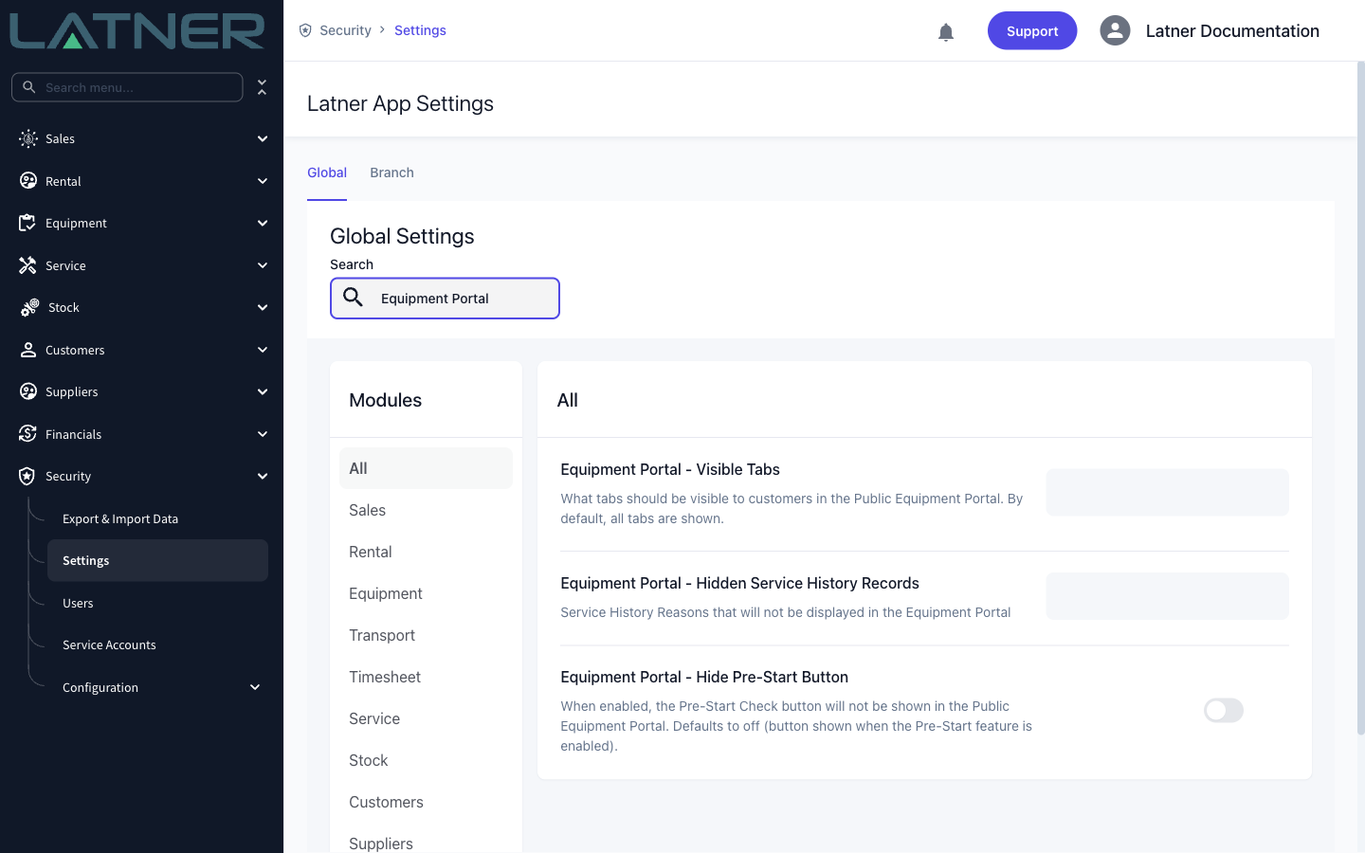Collapse the sidebar menu with the arrows icon

(263, 87)
